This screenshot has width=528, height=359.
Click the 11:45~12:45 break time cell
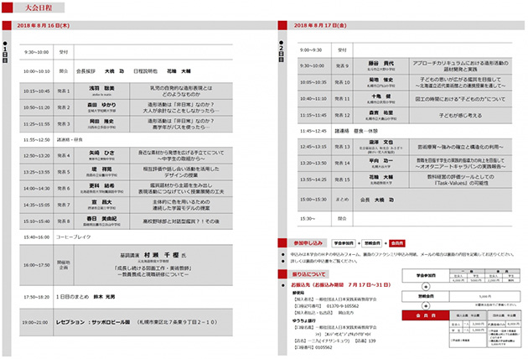pyautogui.click(x=313, y=131)
